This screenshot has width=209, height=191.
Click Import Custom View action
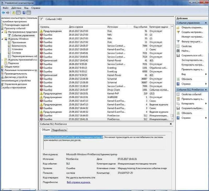click(192, 37)
